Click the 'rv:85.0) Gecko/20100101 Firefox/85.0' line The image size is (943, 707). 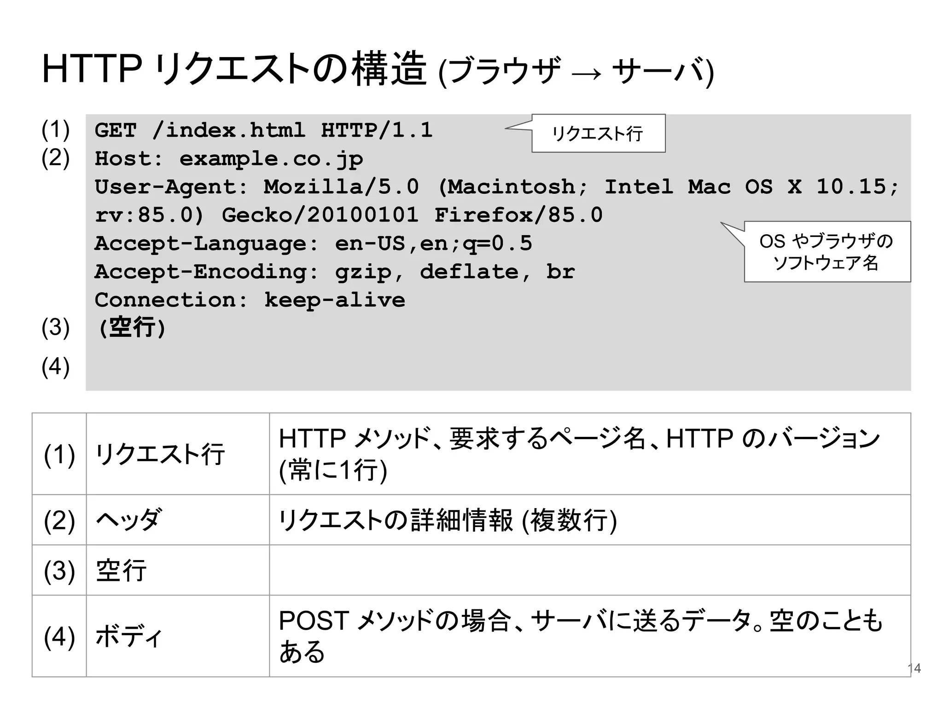pyautogui.click(x=349, y=215)
